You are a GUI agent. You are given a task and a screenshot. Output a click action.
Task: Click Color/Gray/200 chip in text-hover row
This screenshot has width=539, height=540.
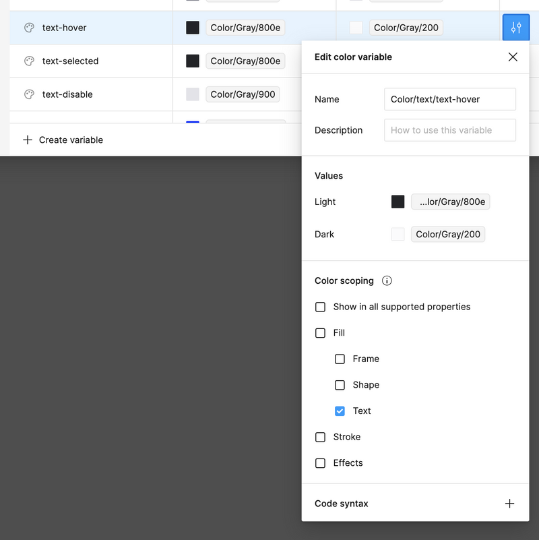406,28
